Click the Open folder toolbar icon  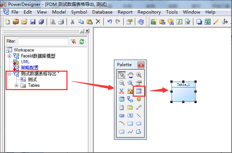(x=24, y=22)
